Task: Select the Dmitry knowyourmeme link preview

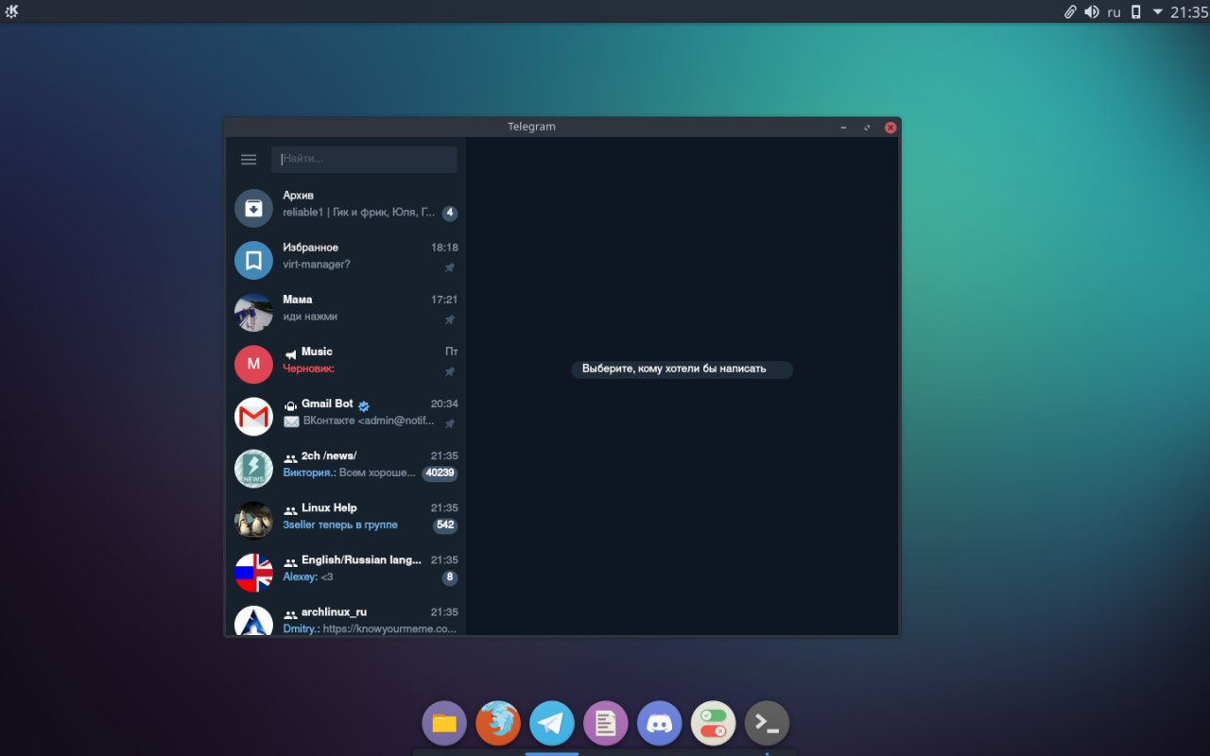Action: click(x=370, y=628)
